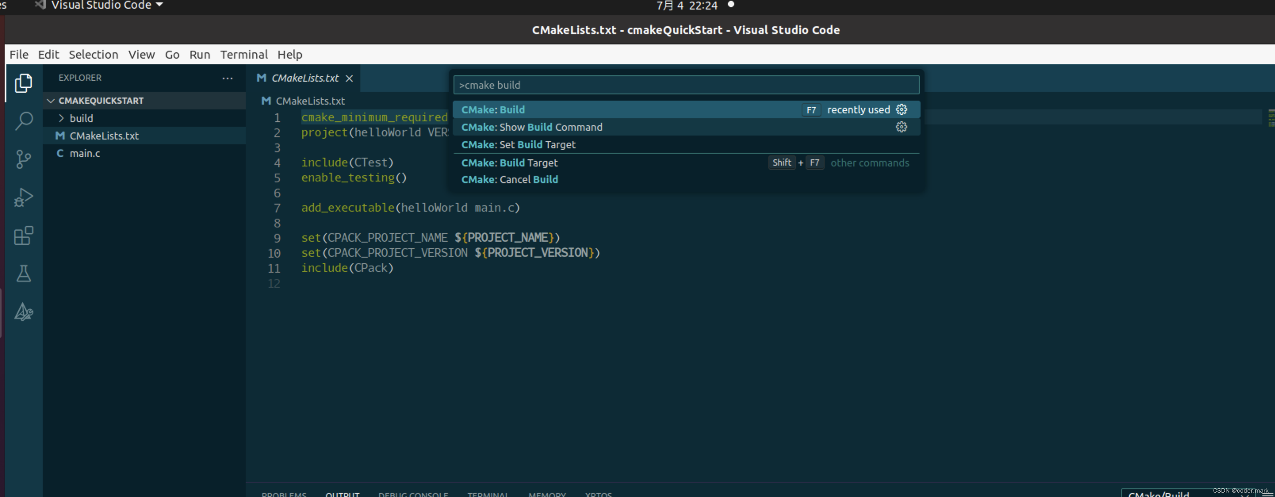Select CMake: Set Build Target command
The height and width of the screenshot is (497, 1275).
(x=518, y=145)
